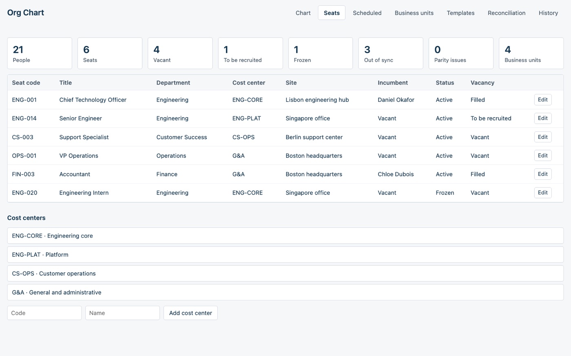Click the People summary card
The image size is (571, 356).
tap(40, 53)
